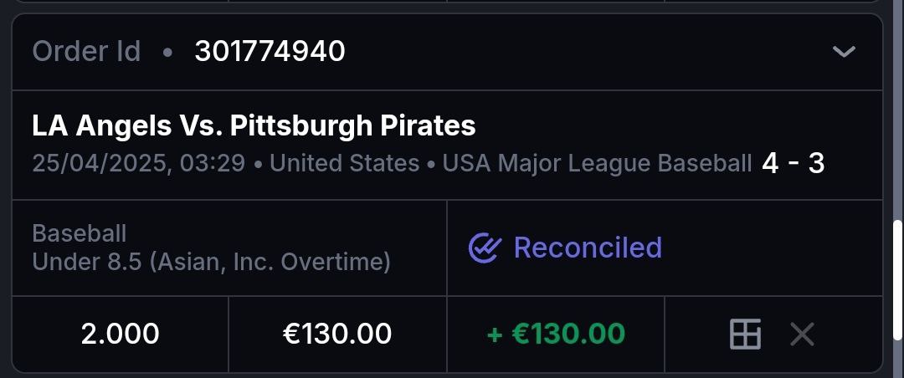Click the Baseball sport label

(79, 232)
